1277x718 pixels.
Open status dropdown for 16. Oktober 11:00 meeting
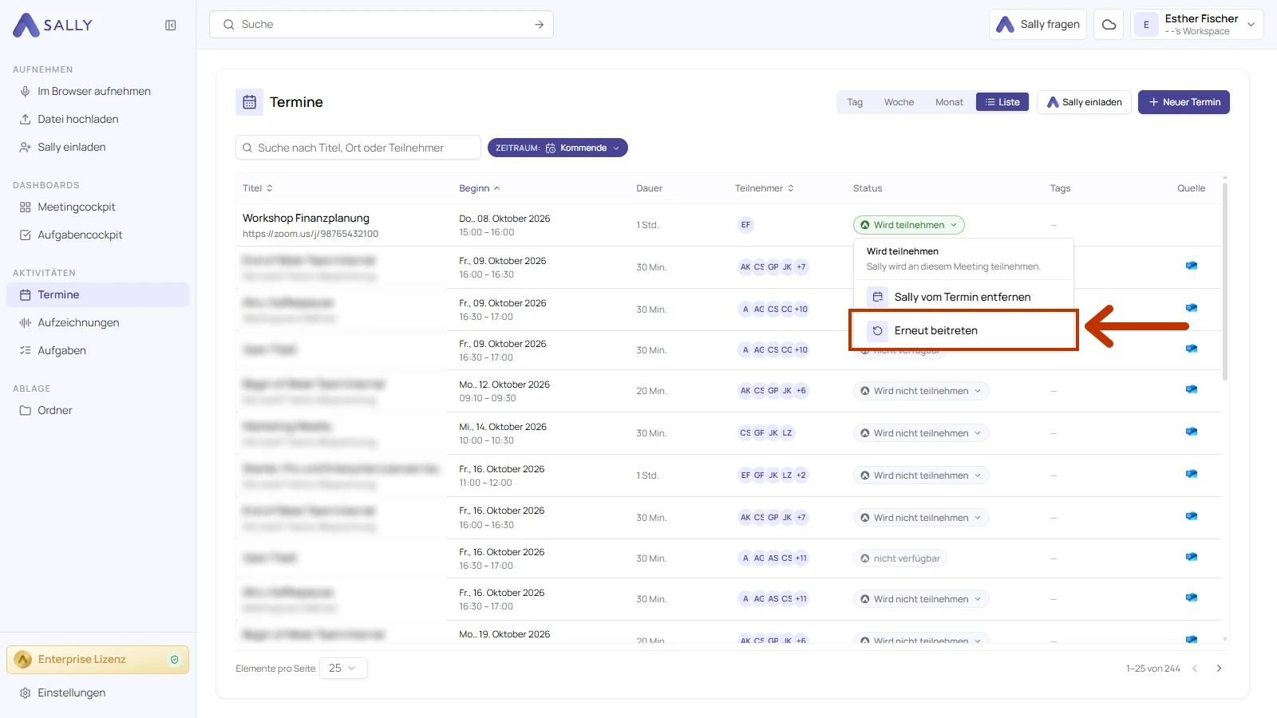pos(921,476)
